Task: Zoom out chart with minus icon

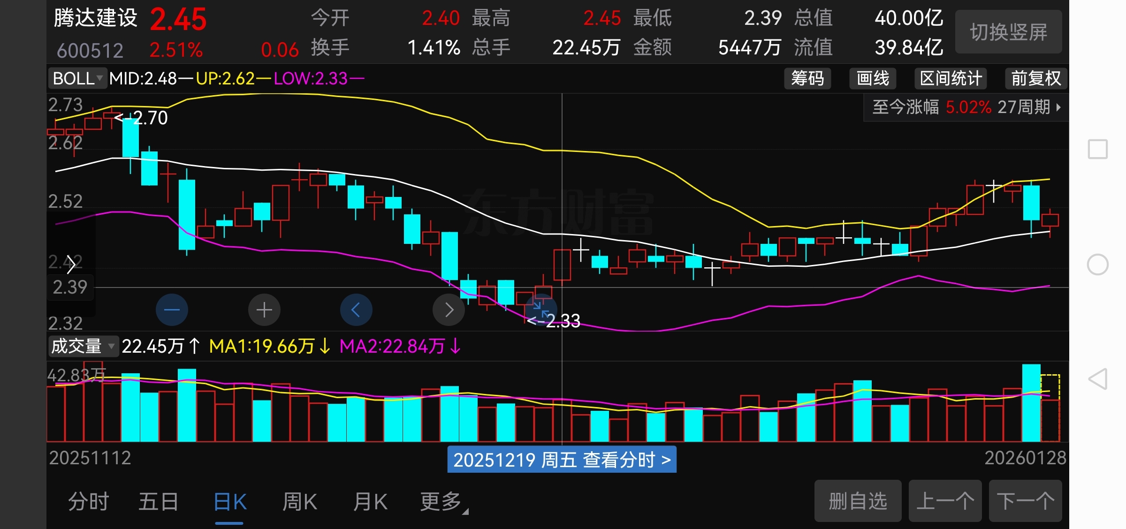Action: [x=172, y=310]
